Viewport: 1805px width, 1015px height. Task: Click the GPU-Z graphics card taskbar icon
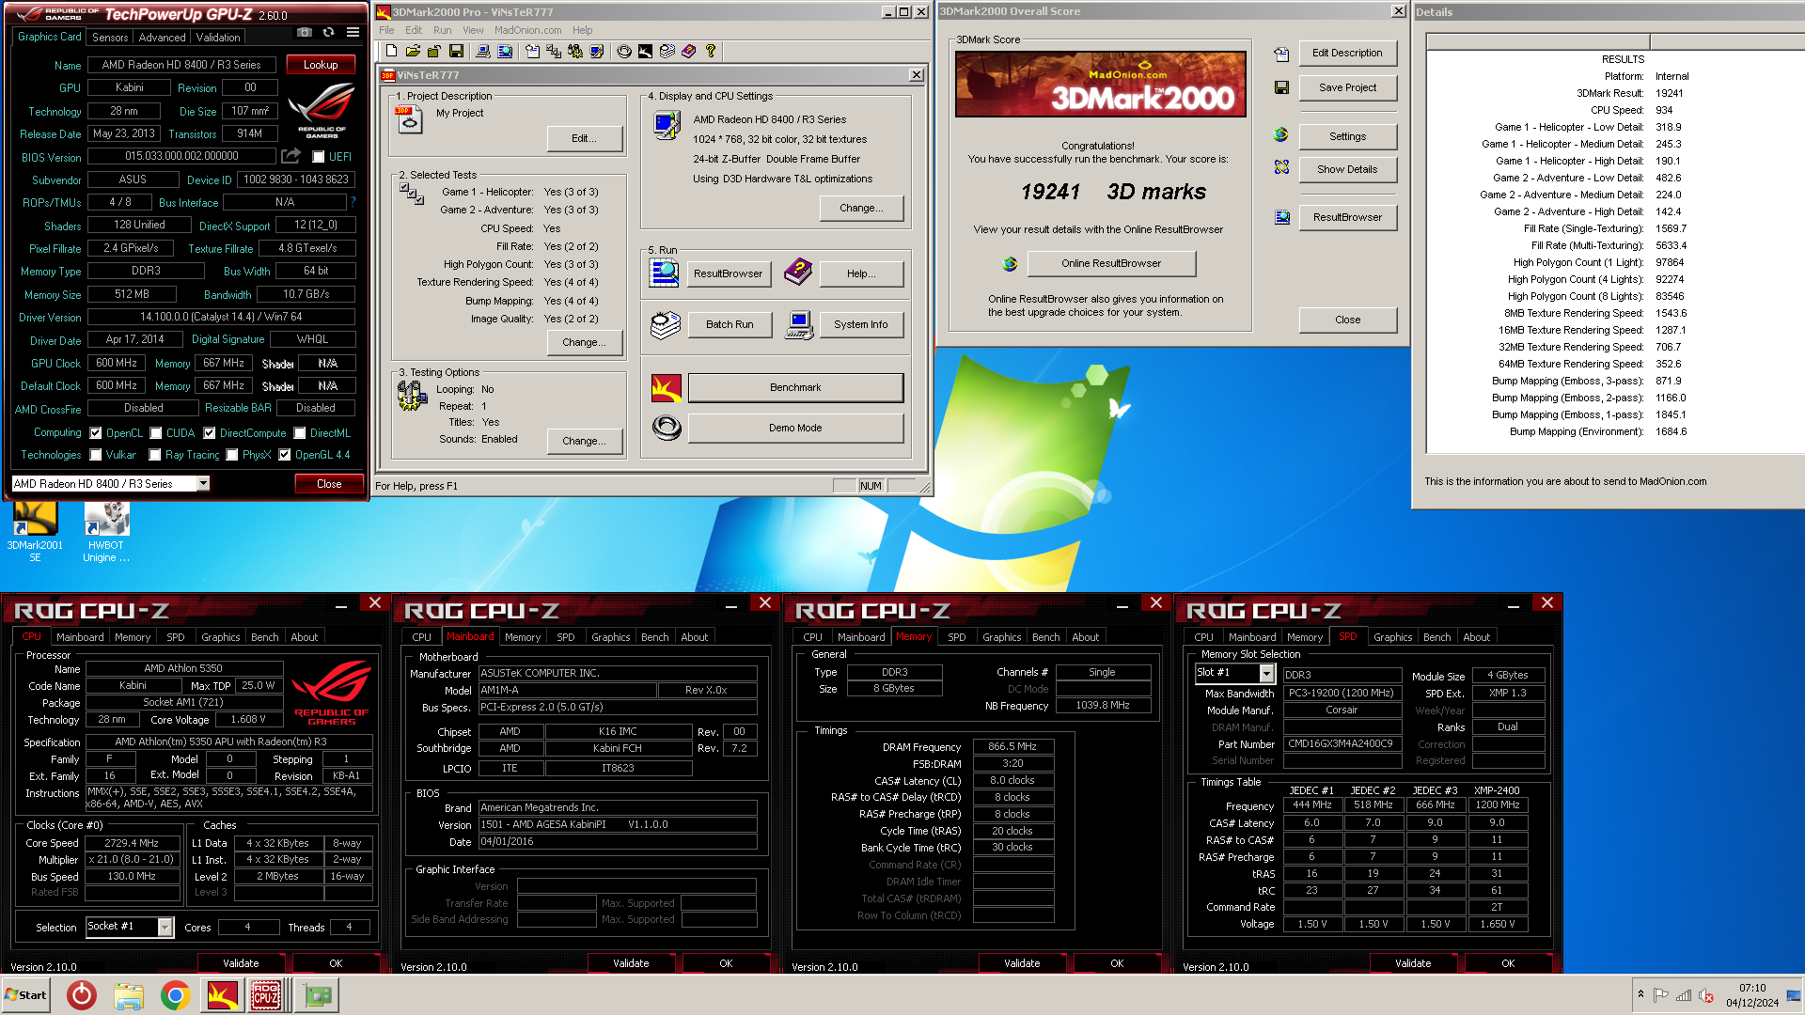318,995
